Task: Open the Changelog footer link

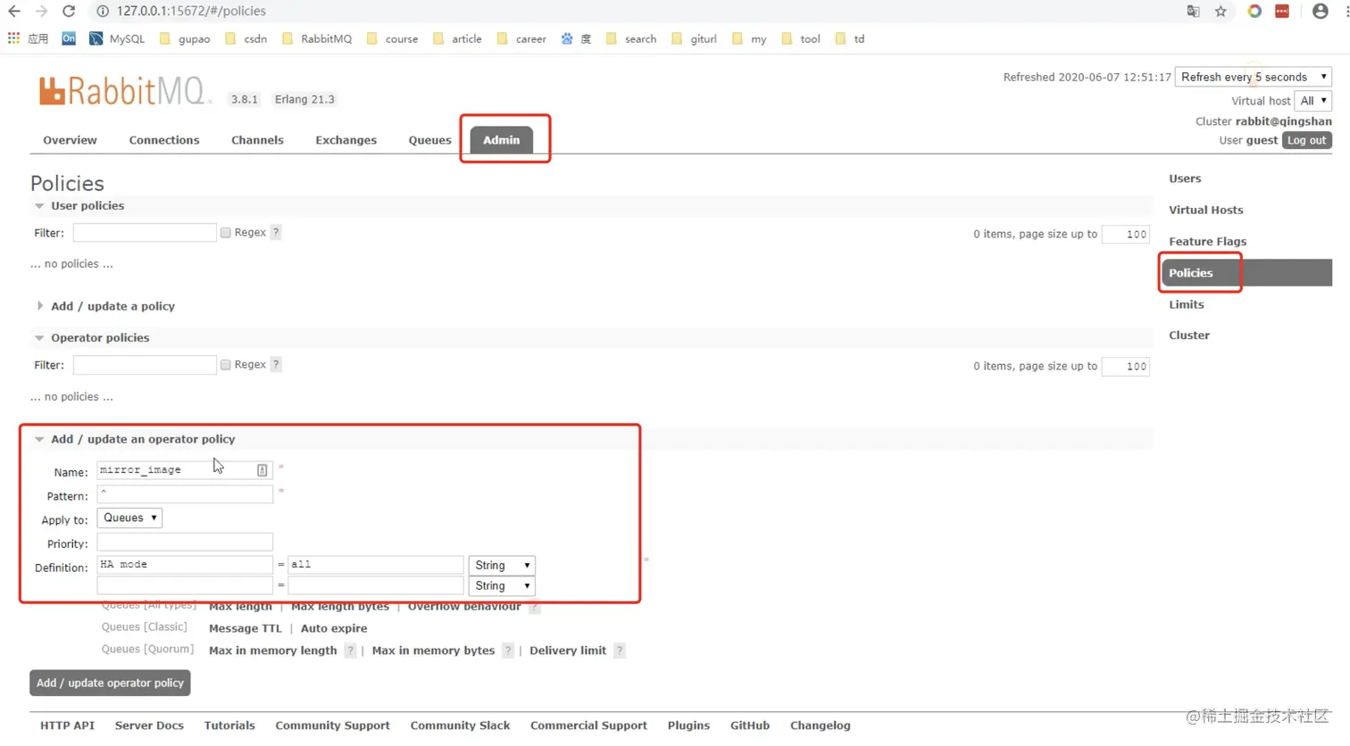Action: tap(820, 725)
